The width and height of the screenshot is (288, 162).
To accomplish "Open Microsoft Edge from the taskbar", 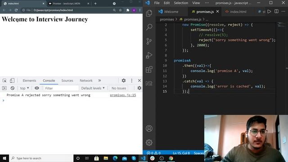I will point(115,158).
